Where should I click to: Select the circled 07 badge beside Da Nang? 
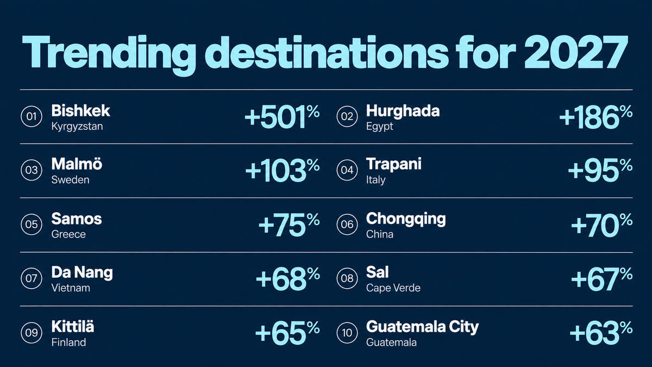click(31, 278)
